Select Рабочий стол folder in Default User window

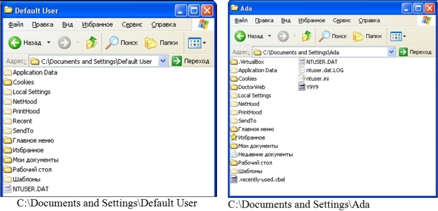click(x=28, y=169)
